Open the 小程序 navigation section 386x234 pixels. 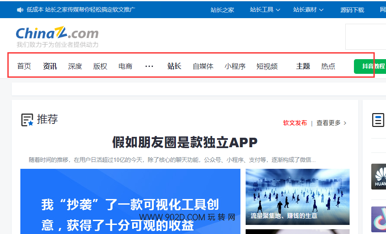235,66
